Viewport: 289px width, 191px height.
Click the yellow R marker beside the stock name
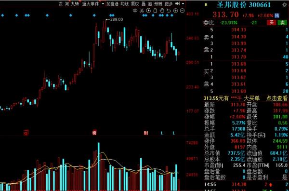pyautogui.click(x=206, y=5)
